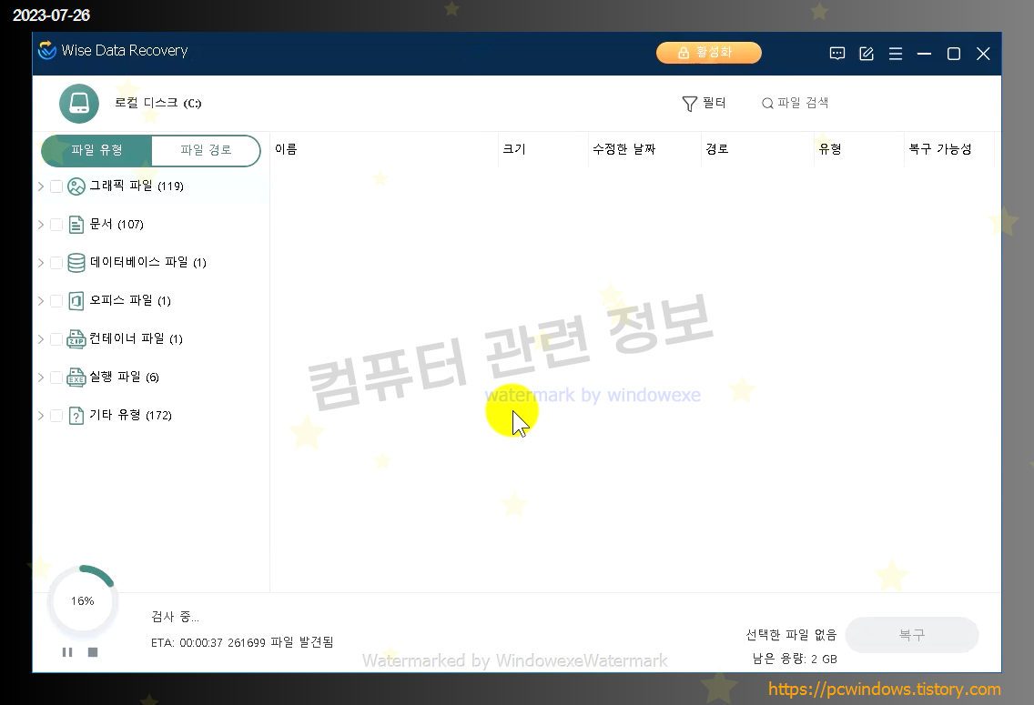Click the local disk drive icon
Viewport: 1034px width, 705px height.
click(x=79, y=104)
